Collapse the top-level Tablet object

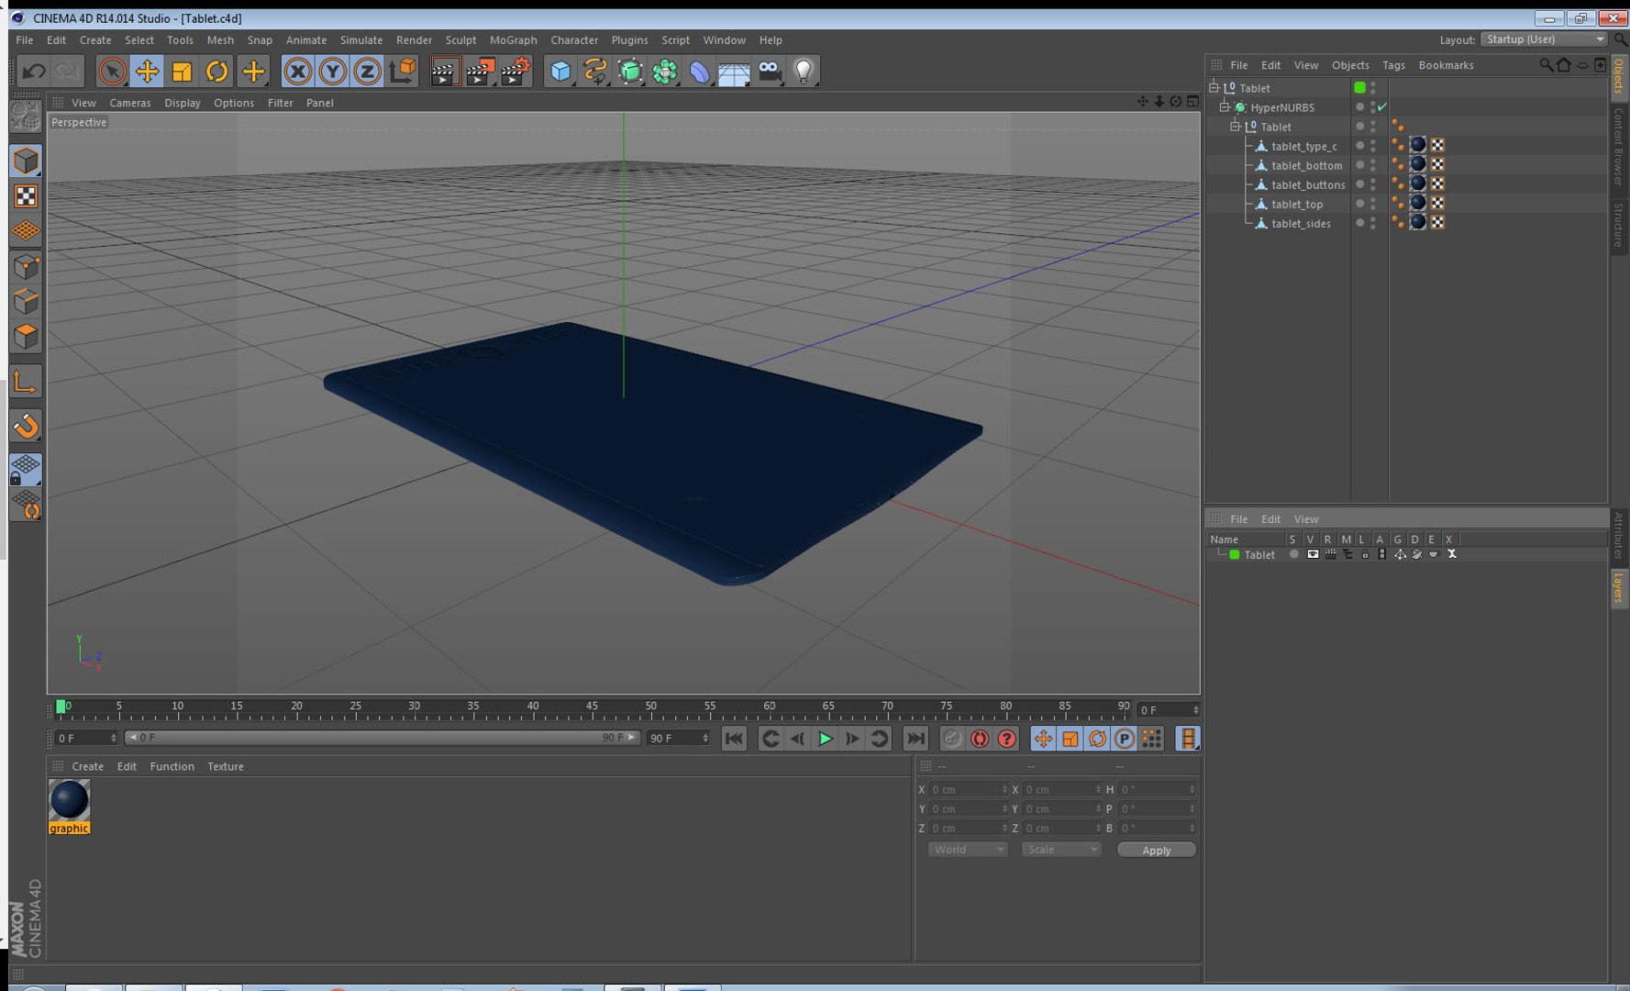pos(1214,87)
